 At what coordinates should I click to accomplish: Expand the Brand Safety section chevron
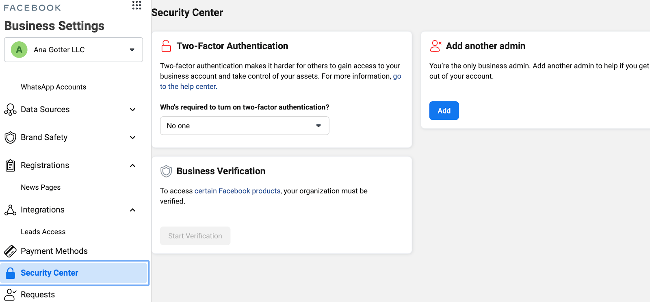pos(132,137)
